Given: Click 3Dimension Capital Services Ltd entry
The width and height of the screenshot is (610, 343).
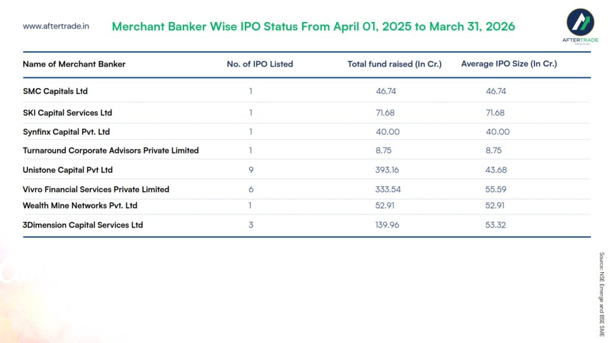Looking at the screenshot, I should click(83, 225).
